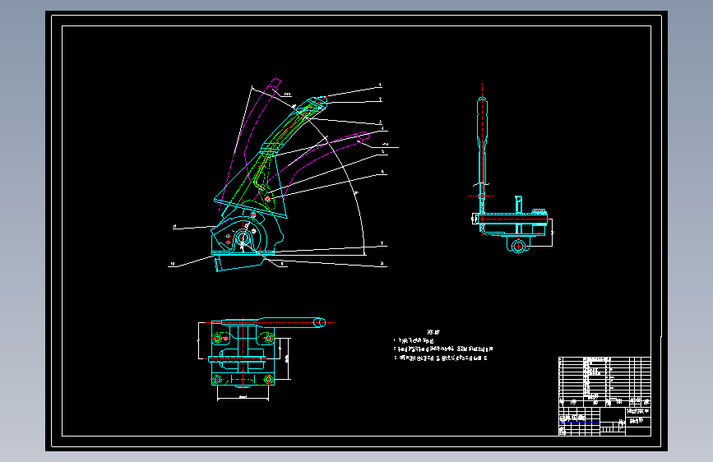Select the bottom-left mounting bolt in plan view
The image size is (713, 462).
[x=217, y=379]
